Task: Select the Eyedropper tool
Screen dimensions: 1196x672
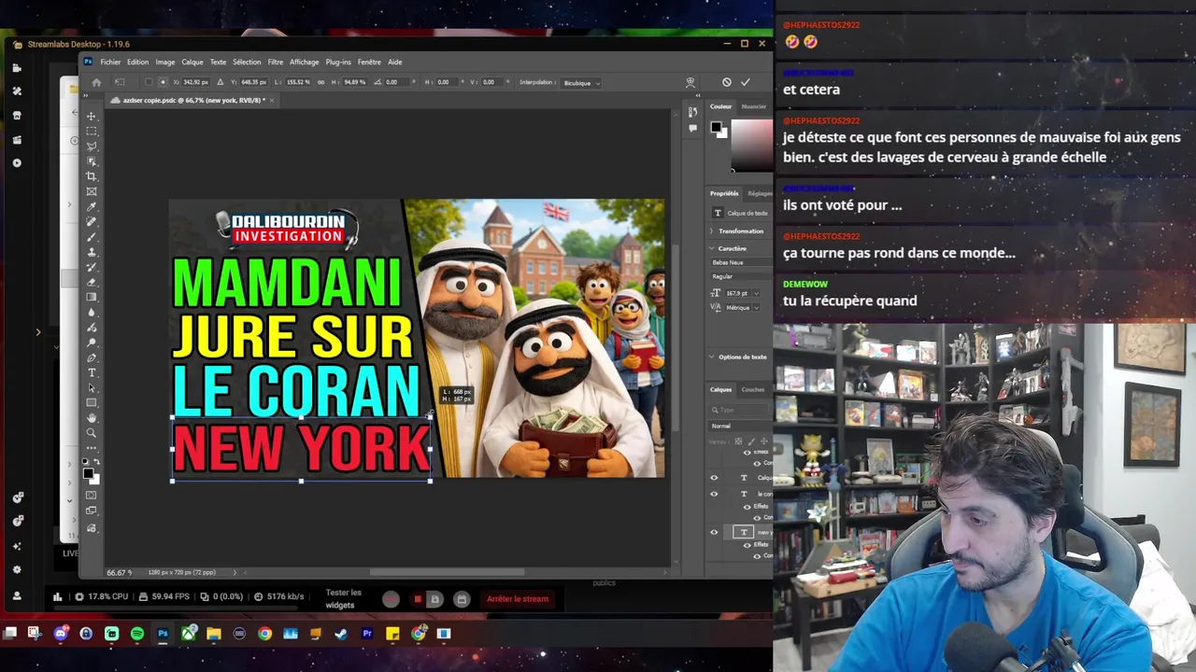Action: click(x=92, y=207)
